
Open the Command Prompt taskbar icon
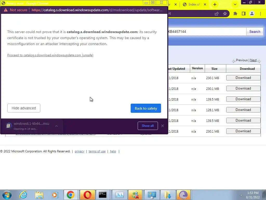[103, 195]
